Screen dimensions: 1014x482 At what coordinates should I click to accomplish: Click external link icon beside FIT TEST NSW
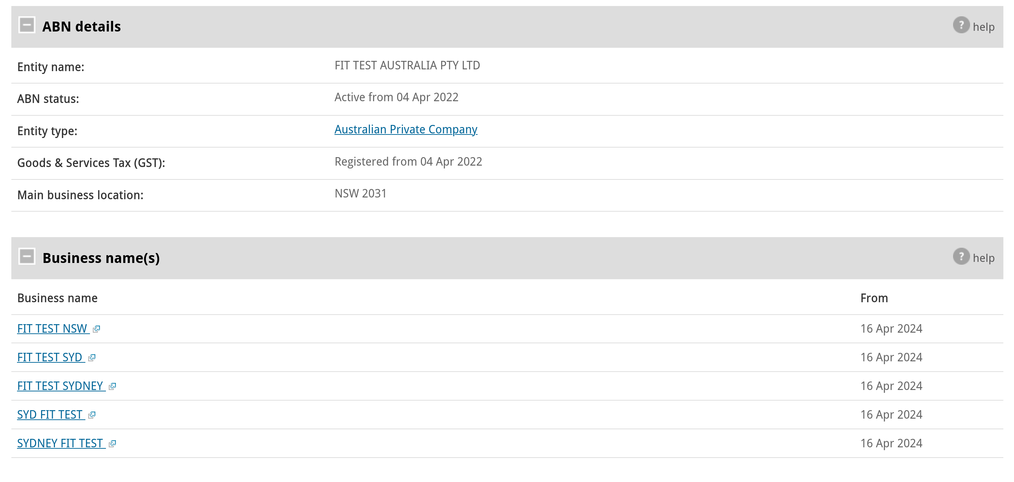[x=96, y=329]
